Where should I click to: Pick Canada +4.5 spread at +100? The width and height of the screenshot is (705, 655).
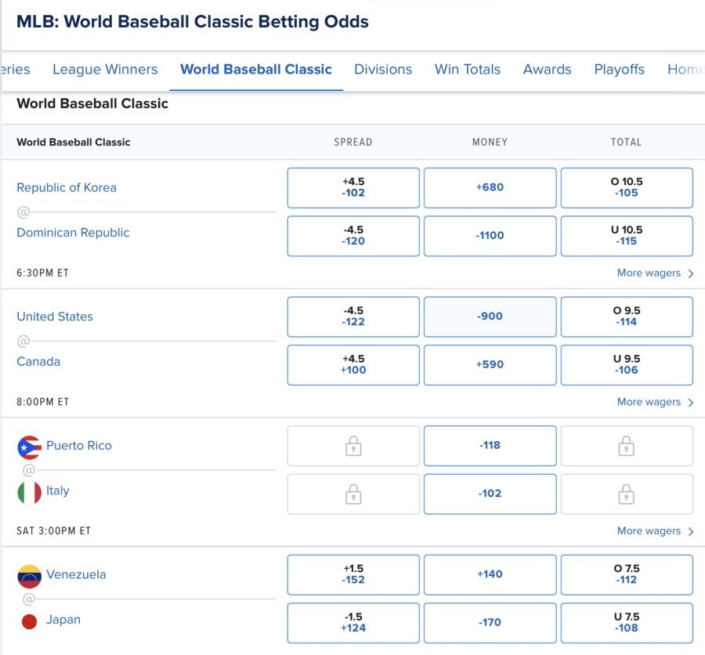coord(353,364)
